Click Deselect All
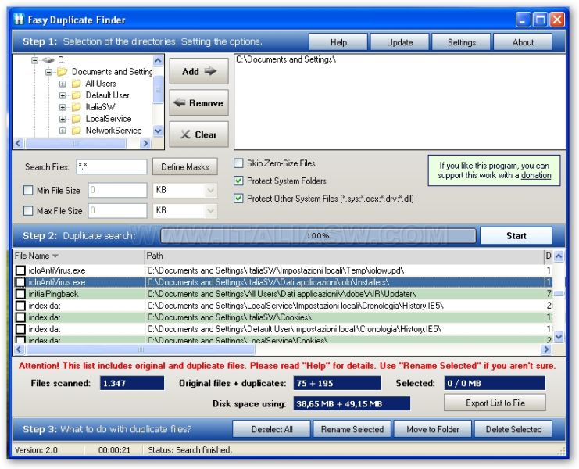Screen dimensions: 579x469 point(272,429)
